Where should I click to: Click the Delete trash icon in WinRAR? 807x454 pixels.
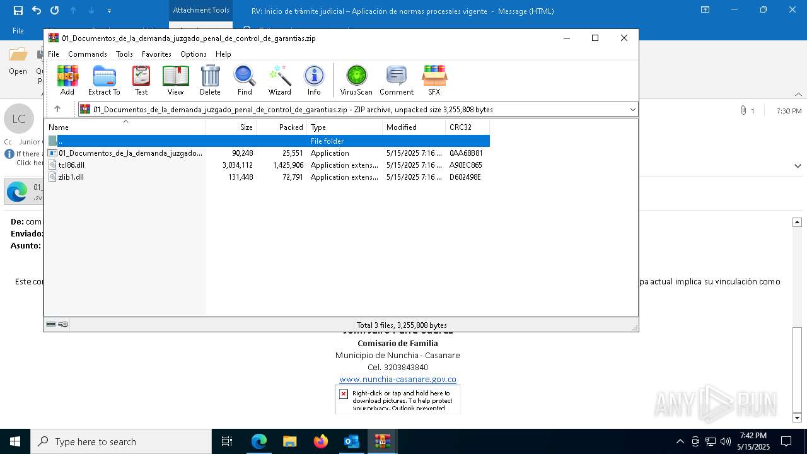[210, 80]
